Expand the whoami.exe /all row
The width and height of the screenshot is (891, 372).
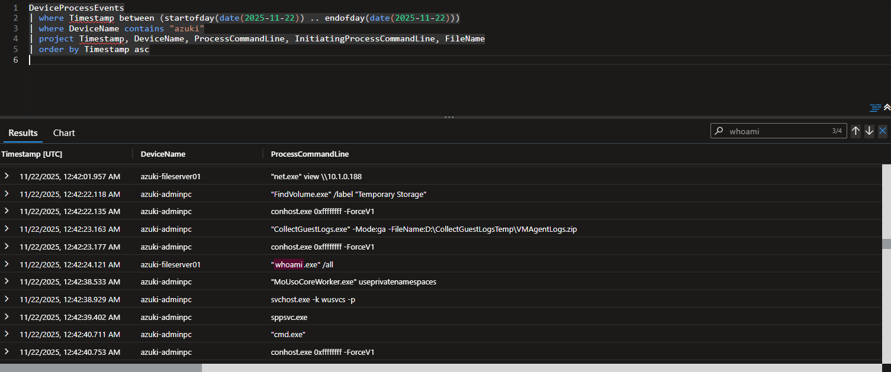tap(7, 264)
